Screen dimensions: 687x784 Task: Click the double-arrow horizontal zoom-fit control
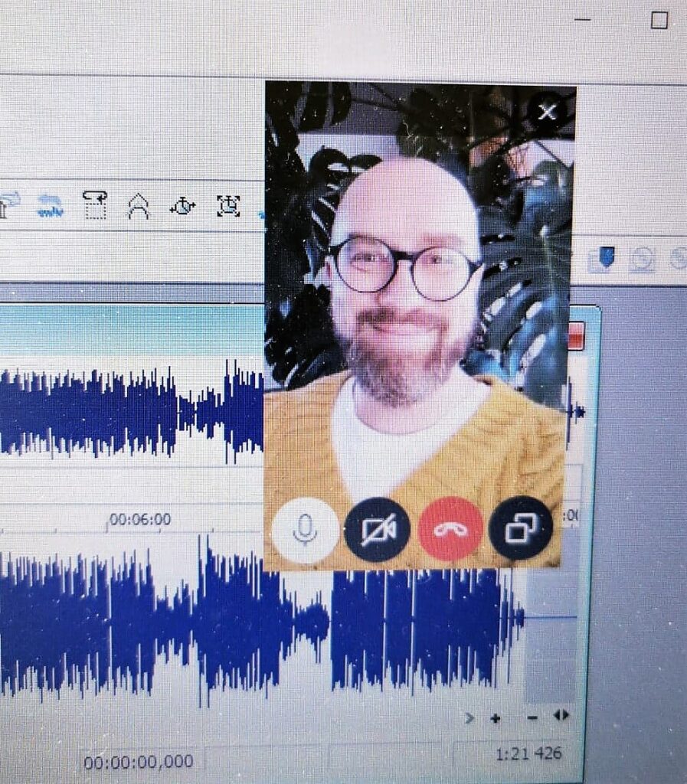tap(561, 715)
